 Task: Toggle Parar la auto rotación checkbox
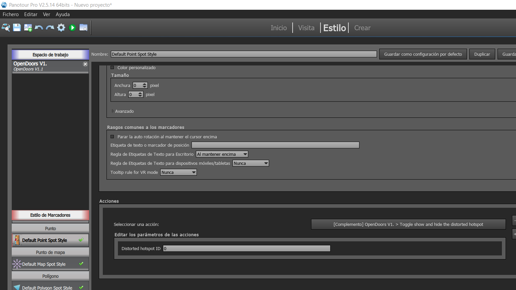(113, 137)
